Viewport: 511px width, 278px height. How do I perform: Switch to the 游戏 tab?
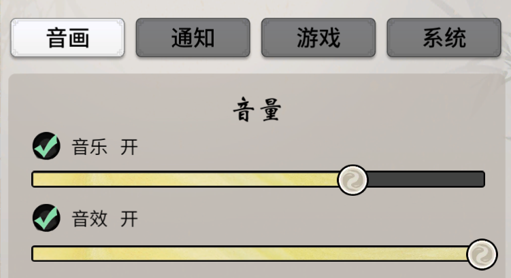point(318,37)
